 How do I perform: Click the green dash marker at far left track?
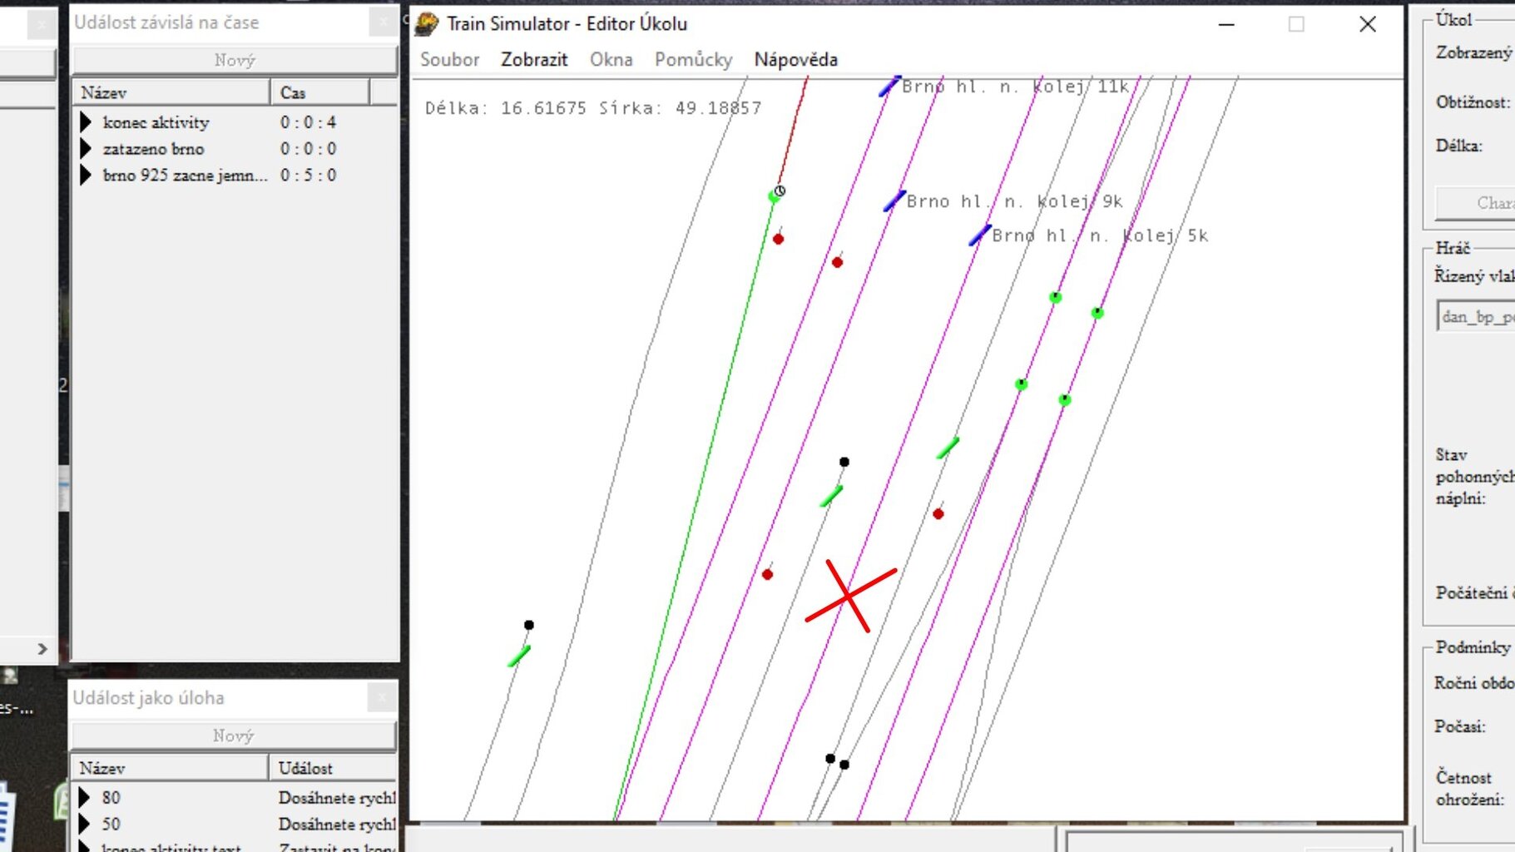pyautogui.click(x=519, y=656)
